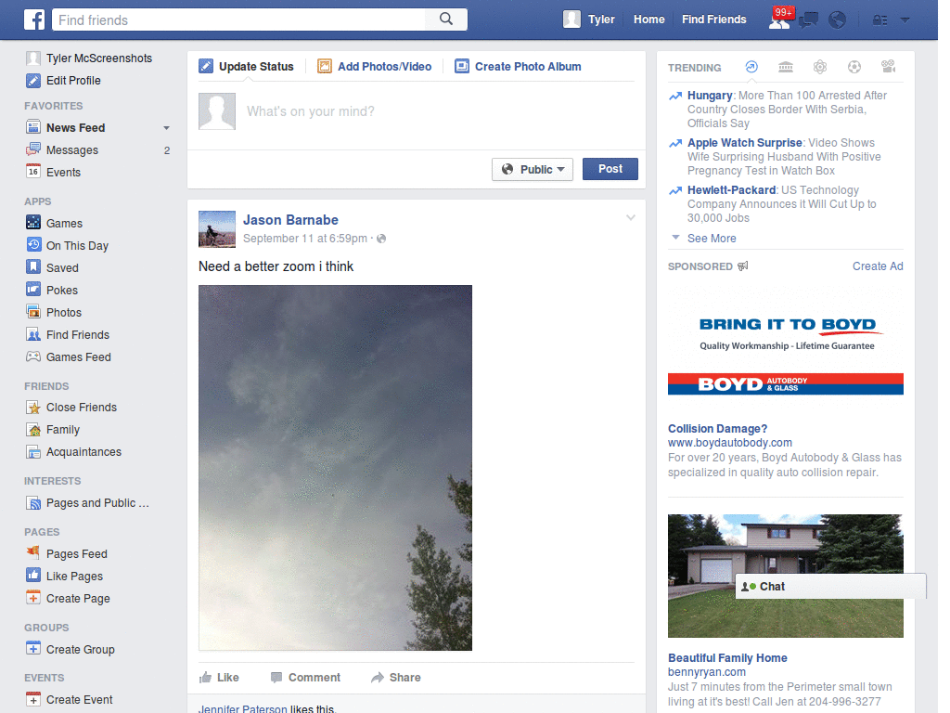Click the Events calendar icon
This screenshot has height=713, width=950.
pyautogui.click(x=33, y=172)
